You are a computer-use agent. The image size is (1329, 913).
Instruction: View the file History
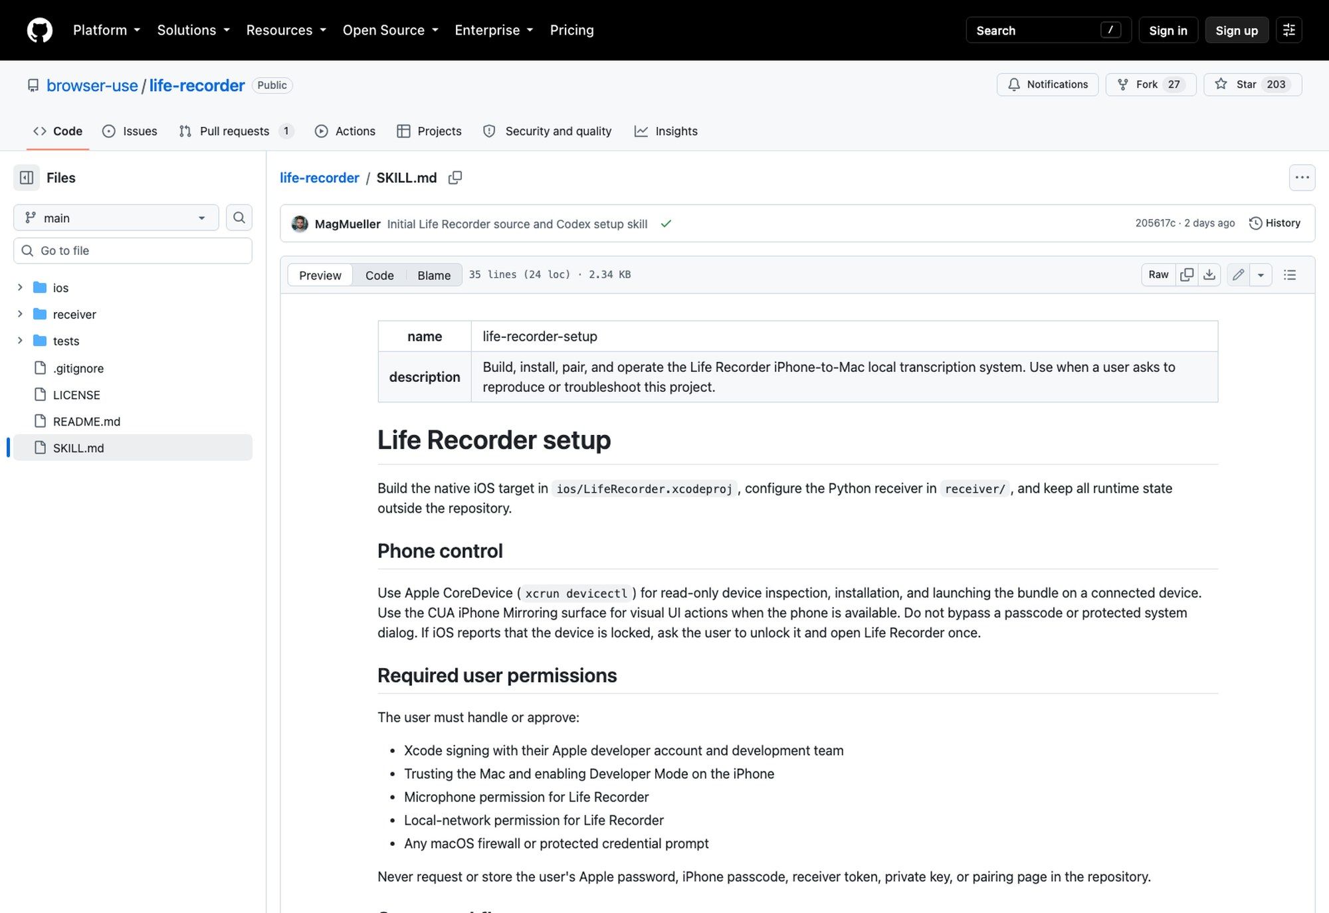[x=1275, y=223]
